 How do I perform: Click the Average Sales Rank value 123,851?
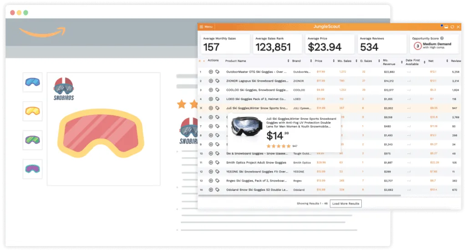[x=273, y=47]
